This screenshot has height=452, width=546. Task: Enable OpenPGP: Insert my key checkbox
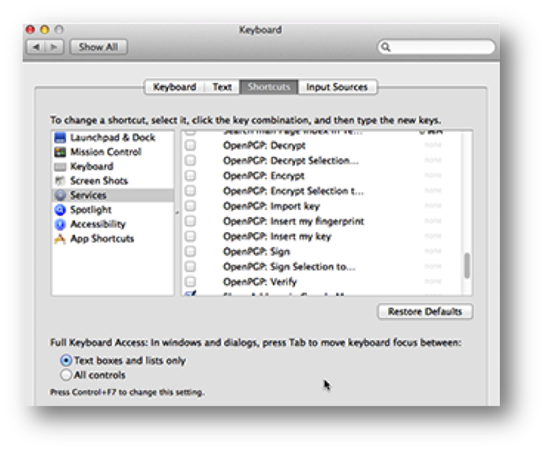point(190,236)
